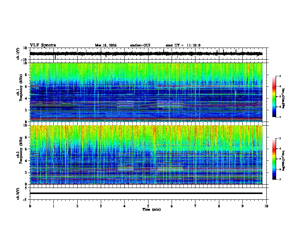Click the ch.1 PSD color scale bar
Screen dimensions: 300x231
point(274,97)
